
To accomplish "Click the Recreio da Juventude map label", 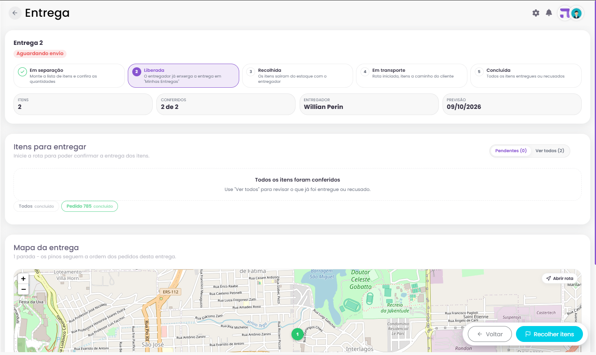I will tap(395, 308).
